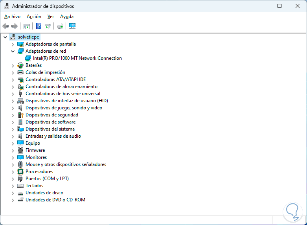307x225 pixels.
Task: Collapse the solveticpc root node
Action: [x=5, y=37]
